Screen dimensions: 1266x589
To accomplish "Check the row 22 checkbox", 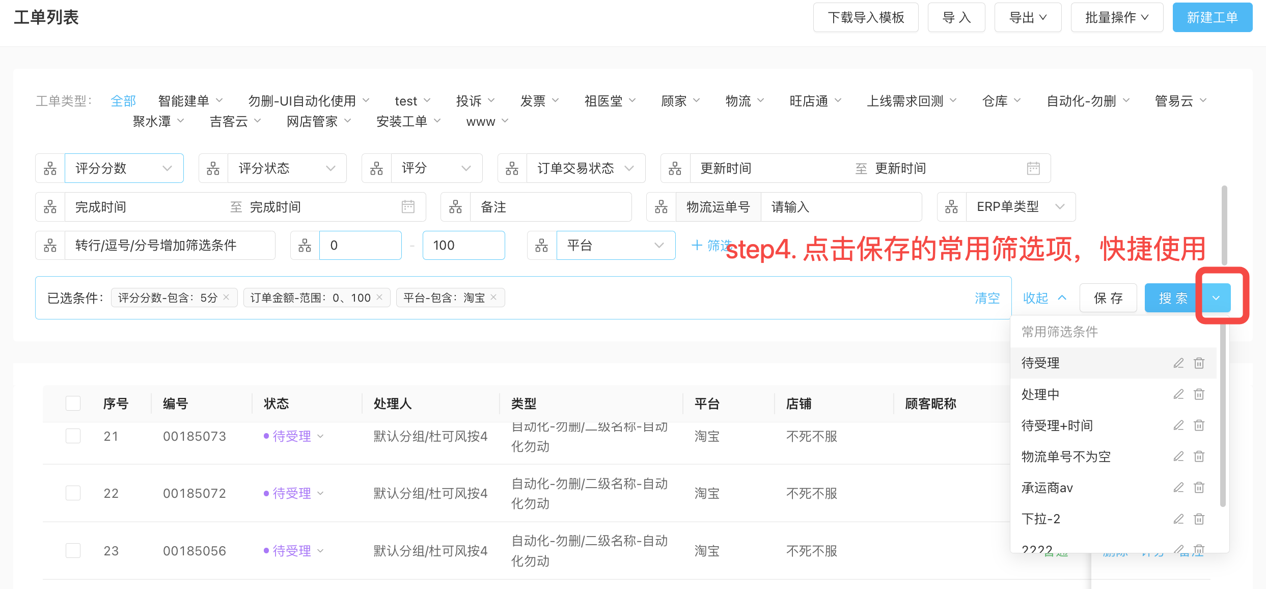I will coord(73,493).
